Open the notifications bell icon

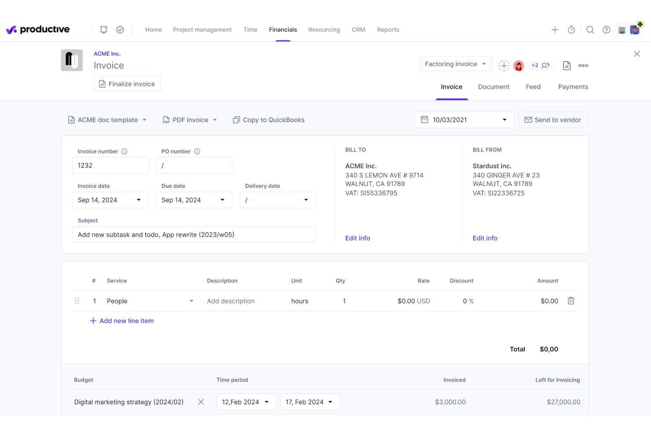(104, 29)
